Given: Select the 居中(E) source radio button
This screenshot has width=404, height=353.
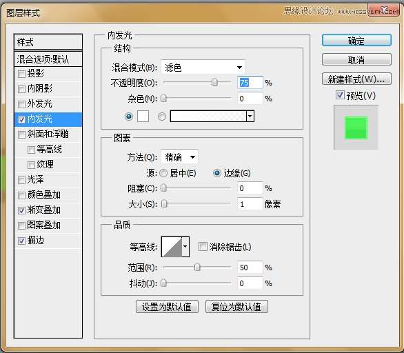Looking at the screenshot, I should [x=163, y=173].
